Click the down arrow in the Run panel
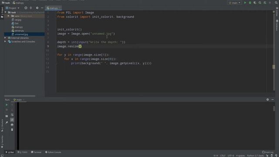Viewport: 279px width, 157px height. (x=12, y=110)
